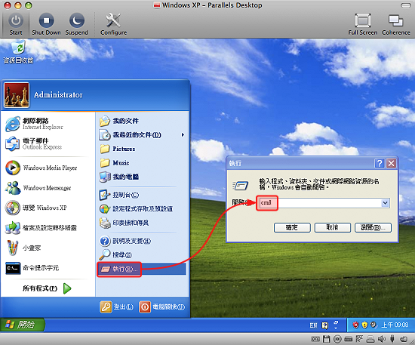Expand All Programs (所有程式) arrow
This screenshot has width=415, height=345.
[x=67, y=288]
